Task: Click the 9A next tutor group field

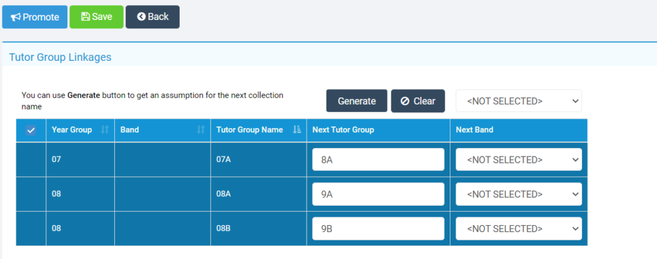Action: [378, 194]
